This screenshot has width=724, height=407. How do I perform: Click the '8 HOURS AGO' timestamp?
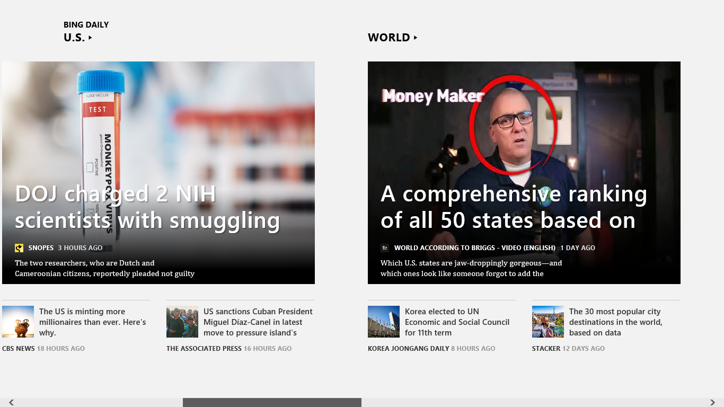473,349
